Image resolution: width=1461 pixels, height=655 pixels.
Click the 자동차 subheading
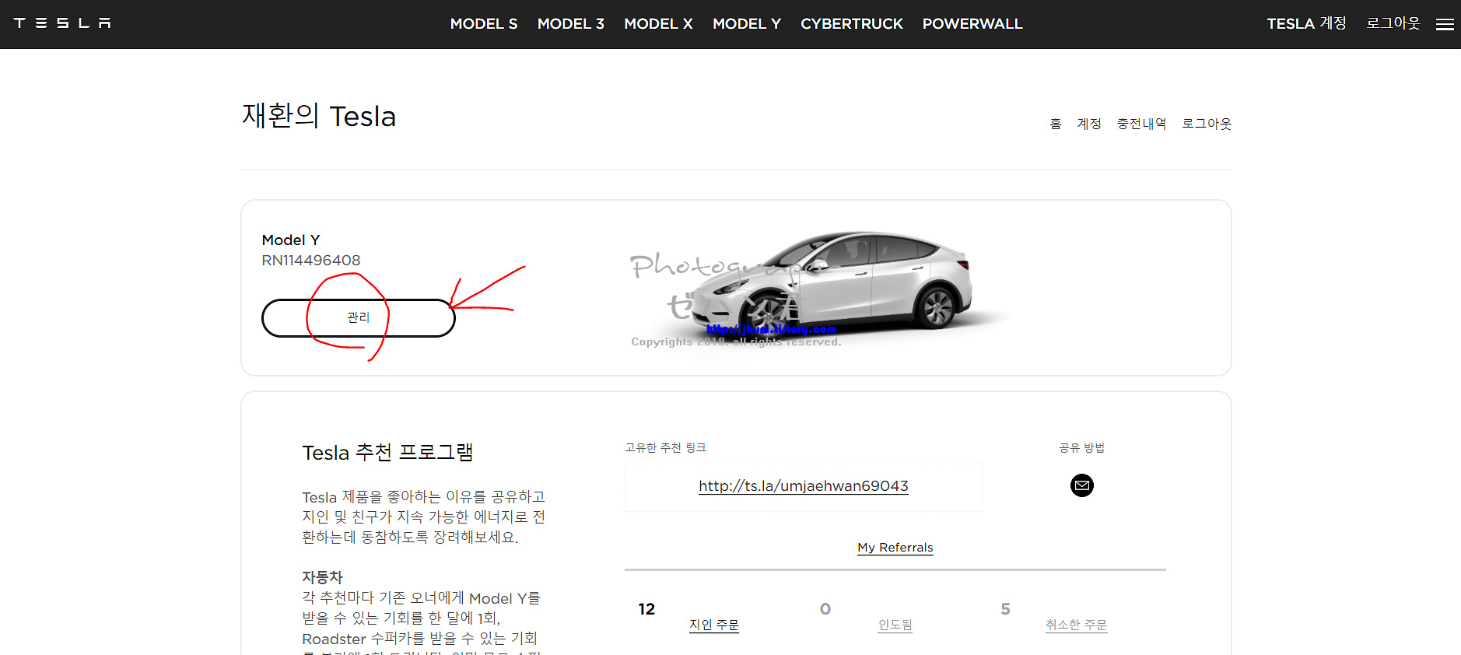pyautogui.click(x=322, y=577)
